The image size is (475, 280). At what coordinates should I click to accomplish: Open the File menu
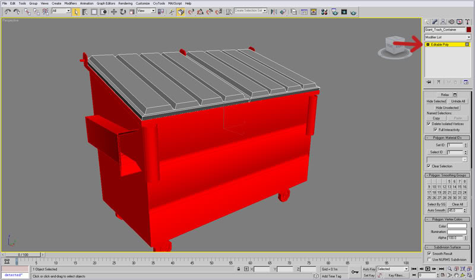5,4
